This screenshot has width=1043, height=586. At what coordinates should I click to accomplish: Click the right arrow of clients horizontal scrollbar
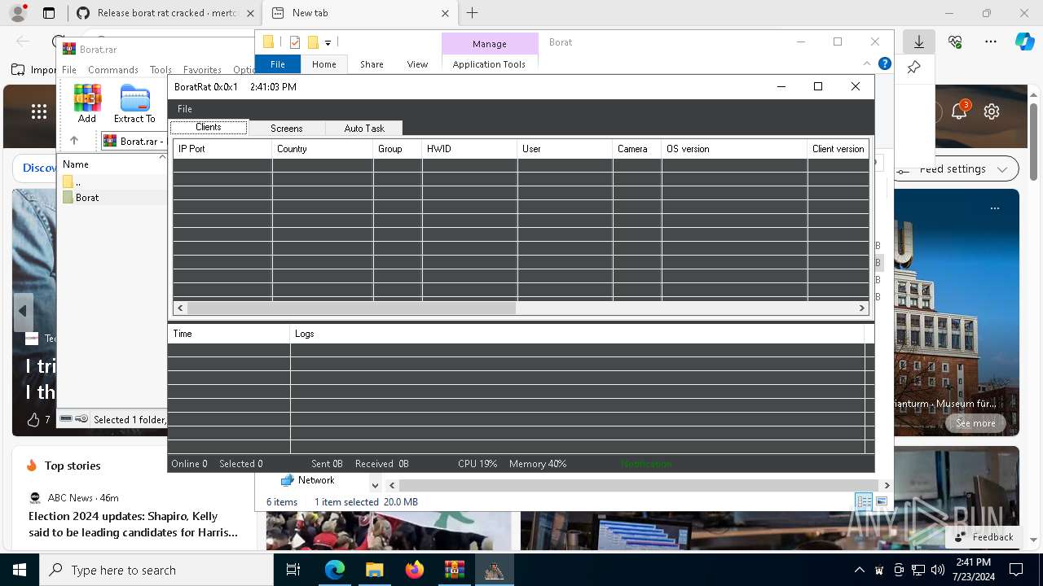pos(861,308)
